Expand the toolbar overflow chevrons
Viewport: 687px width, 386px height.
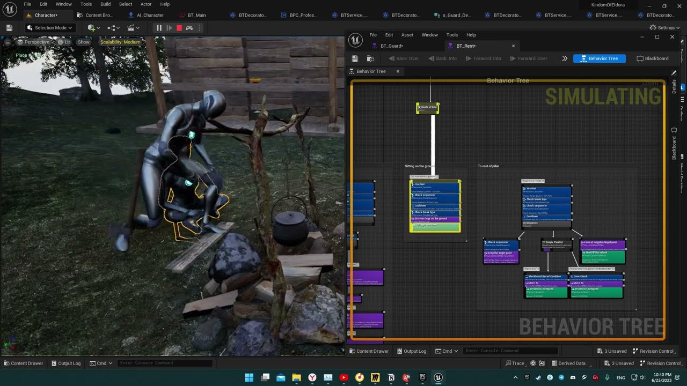pyautogui.click(x=565, y=58)
